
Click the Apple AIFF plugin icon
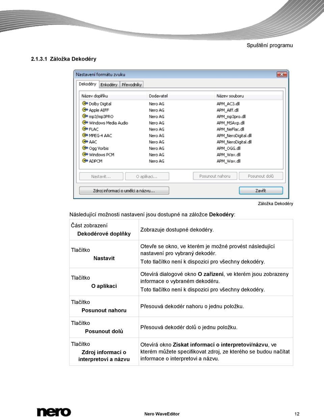click(85, 110)
